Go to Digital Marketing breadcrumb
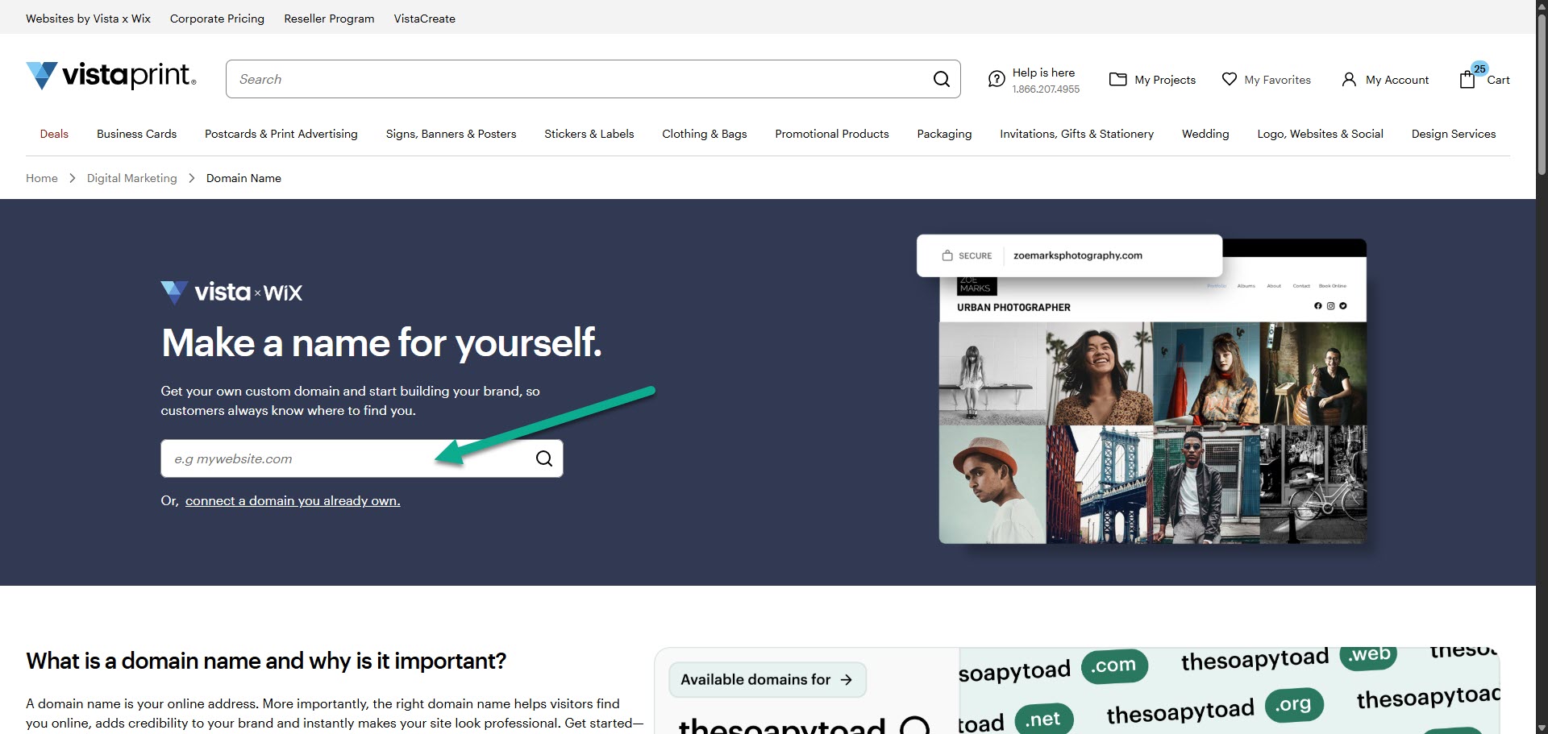This screenshot has width=1548, height=734. (132, 178)
